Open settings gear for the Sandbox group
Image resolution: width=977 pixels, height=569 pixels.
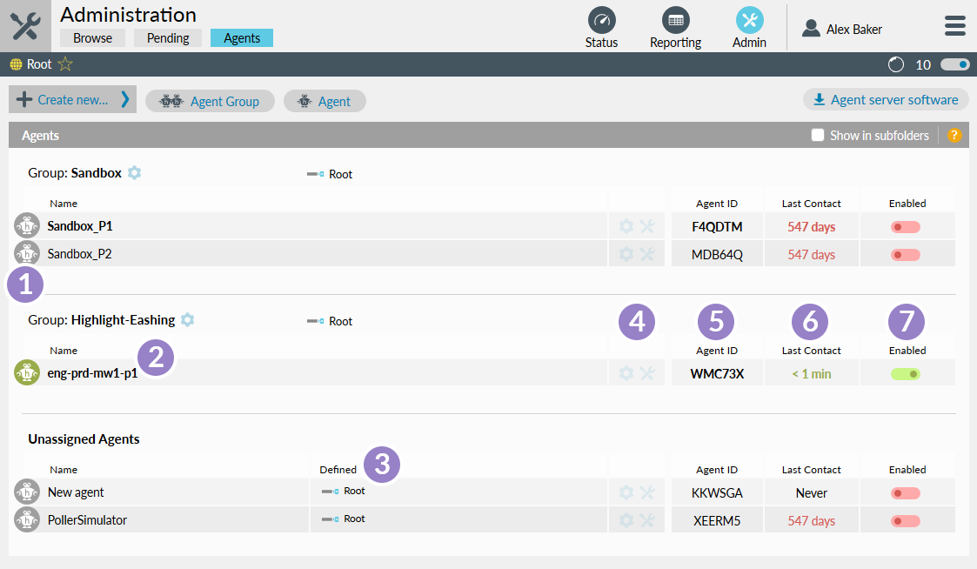click(135, 172)
